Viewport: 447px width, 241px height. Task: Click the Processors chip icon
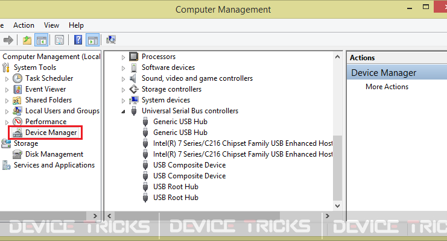click(x=134, y=57)
